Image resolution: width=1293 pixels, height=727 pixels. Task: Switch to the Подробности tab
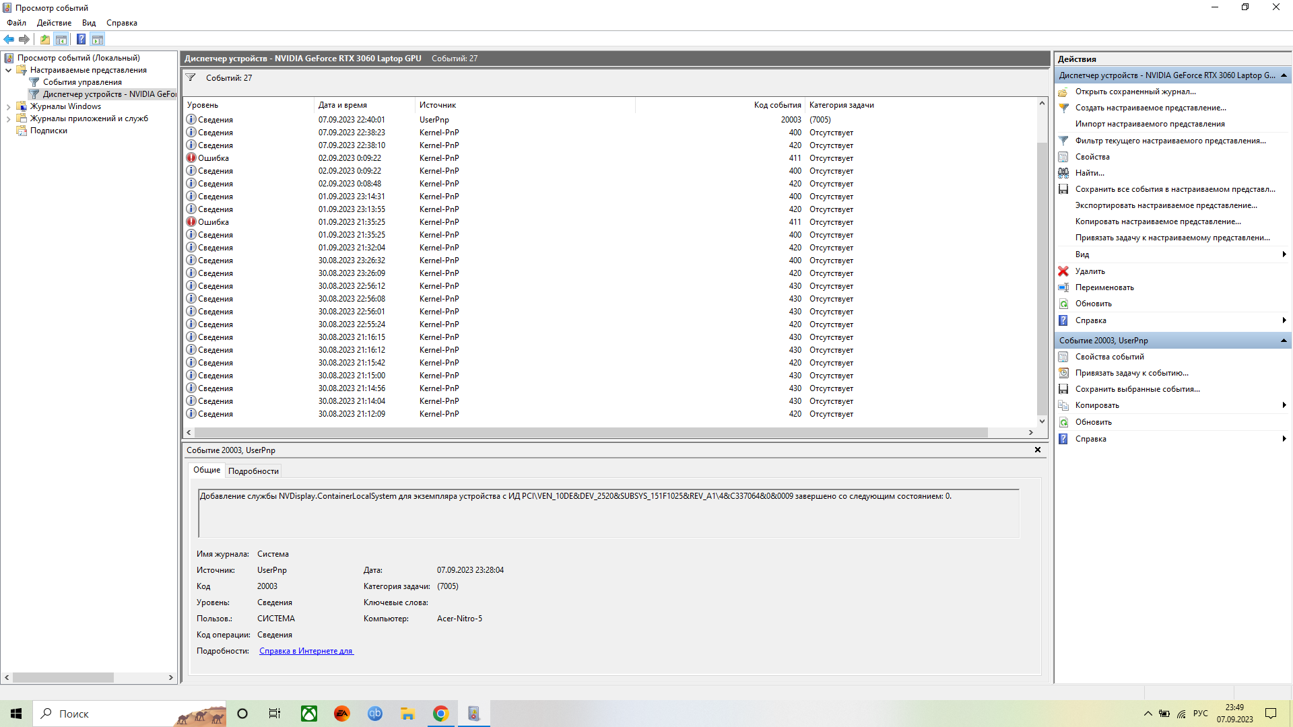coord(253,471)
